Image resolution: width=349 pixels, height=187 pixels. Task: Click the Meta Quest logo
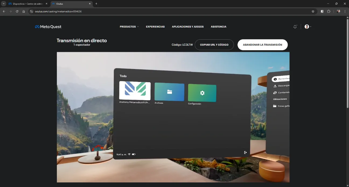pos(48,27)
